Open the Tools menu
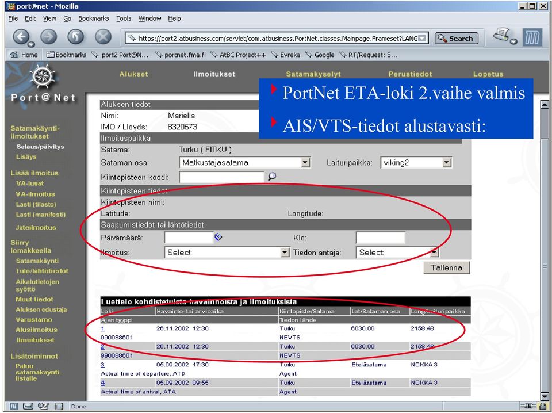 point(124,18)
